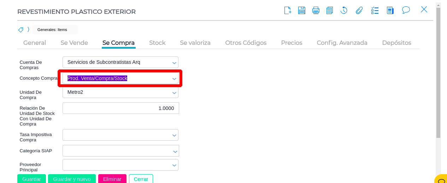Click the copy documents icon

point(329,10)
